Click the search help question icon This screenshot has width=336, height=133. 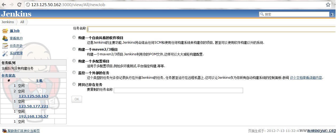332,14
